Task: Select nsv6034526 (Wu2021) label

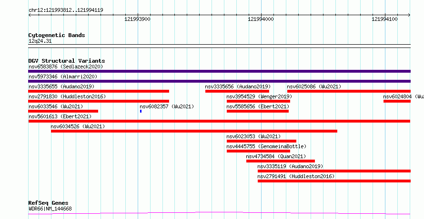Action: (x=78, y=126)
